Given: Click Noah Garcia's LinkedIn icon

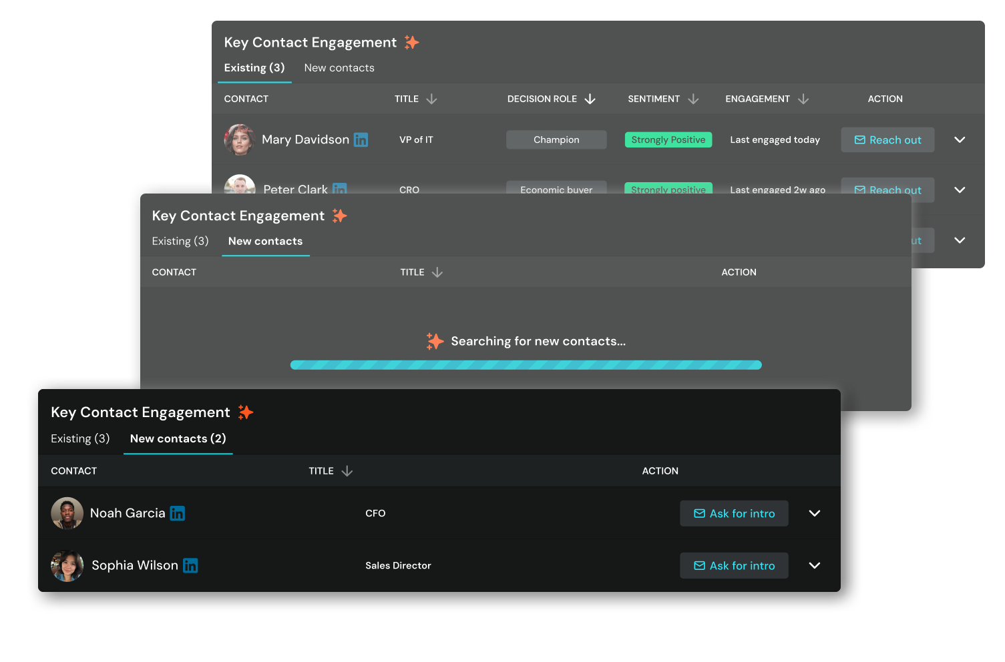Looking at the screenshot, I should click(x=177, y=513).
